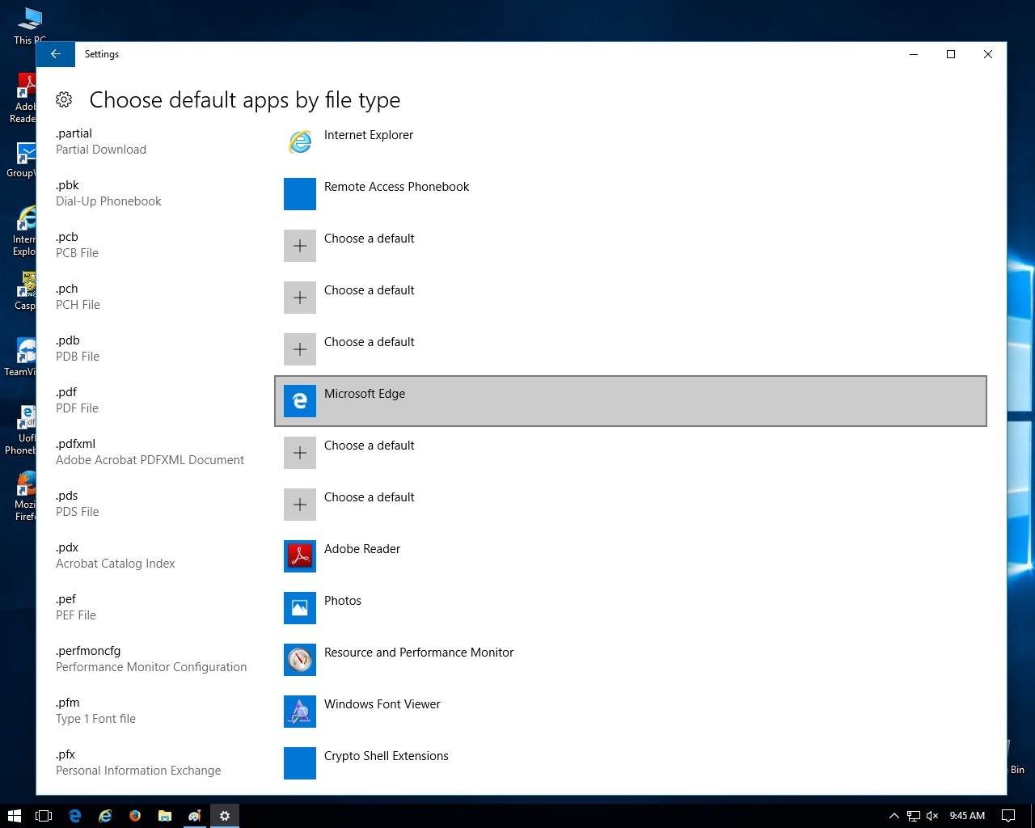Click the plus icon for .pdfxml file type
The image size is (1035, 828).
[x=300, y=453]
